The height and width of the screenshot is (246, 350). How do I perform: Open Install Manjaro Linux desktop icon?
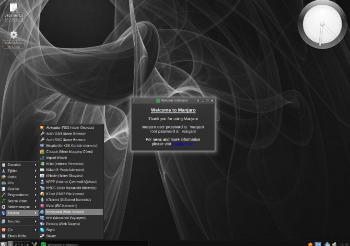tap(13, 39)
